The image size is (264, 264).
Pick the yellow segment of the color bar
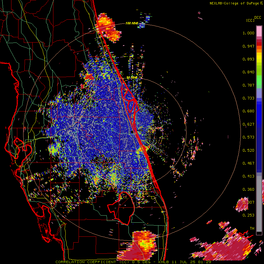[259, 58]
